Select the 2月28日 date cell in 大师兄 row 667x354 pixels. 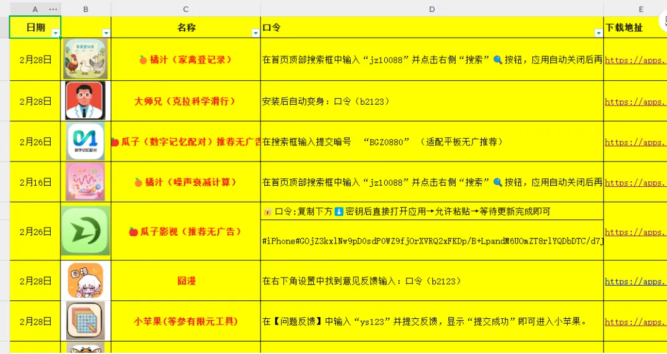tap(35, 101)
